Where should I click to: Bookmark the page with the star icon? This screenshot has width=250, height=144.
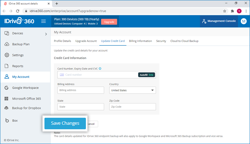point(224,11)
